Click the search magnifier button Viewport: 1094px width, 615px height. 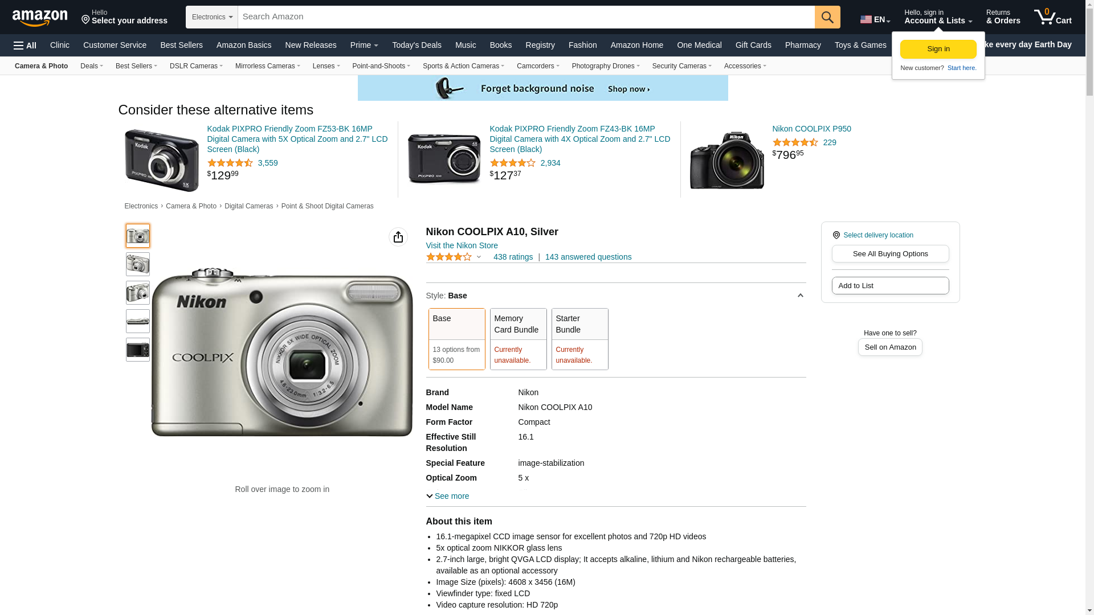827,17
